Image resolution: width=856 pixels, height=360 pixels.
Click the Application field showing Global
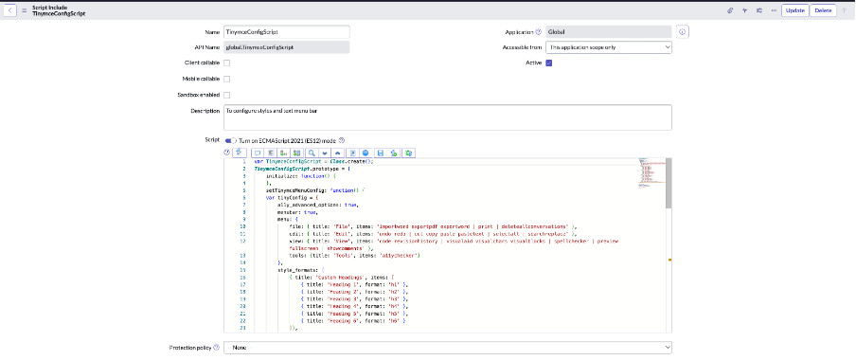tap(609, 31)
